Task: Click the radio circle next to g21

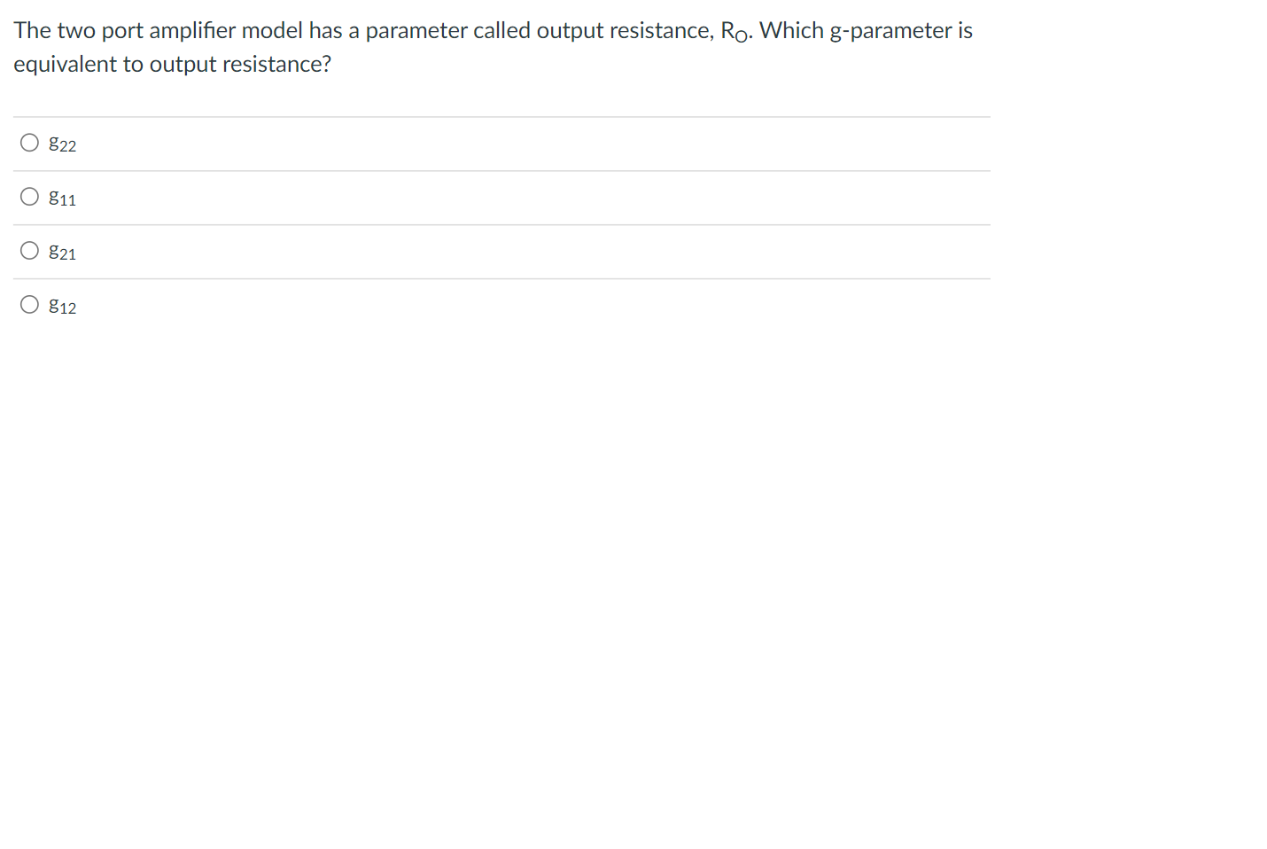Action: point(28,250)
